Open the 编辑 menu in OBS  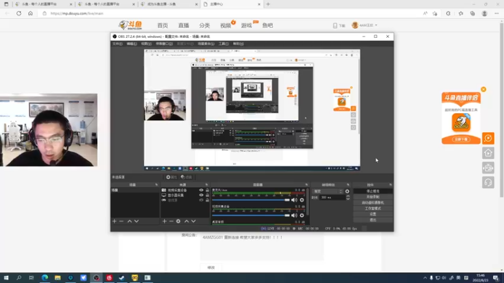(x=132, y=43)
